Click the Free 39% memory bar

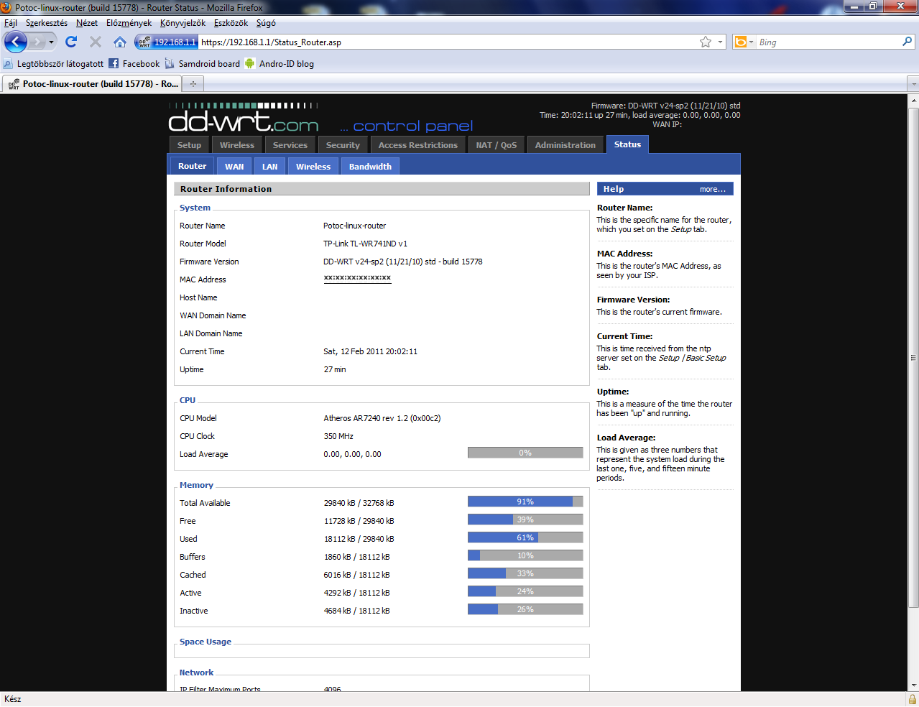(525, 519)
